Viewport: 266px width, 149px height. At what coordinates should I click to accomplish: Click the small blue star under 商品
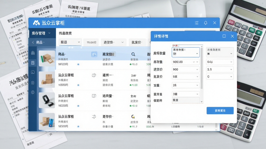tap(78, 64)
